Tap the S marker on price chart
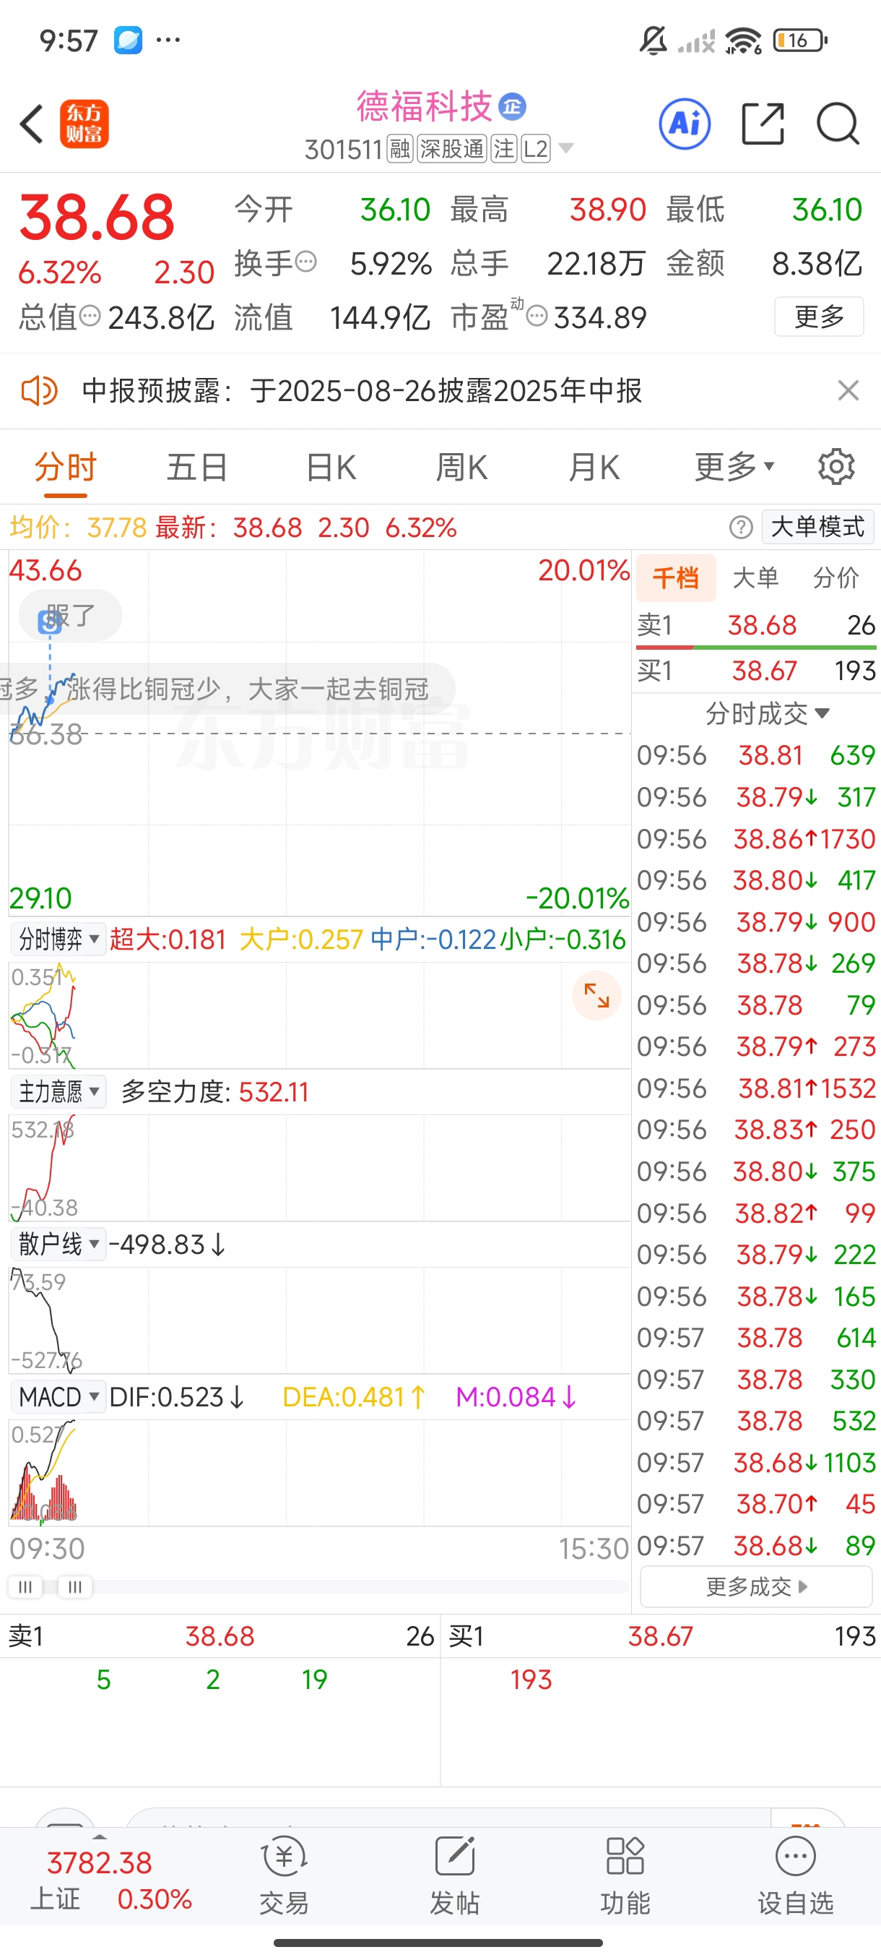This screenshot has height=1960, width=881. [50, 622]
